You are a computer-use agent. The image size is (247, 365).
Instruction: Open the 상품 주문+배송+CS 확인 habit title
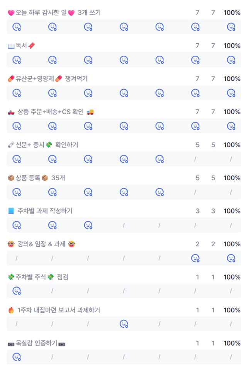pyautogui.click(x=51, y=112)
